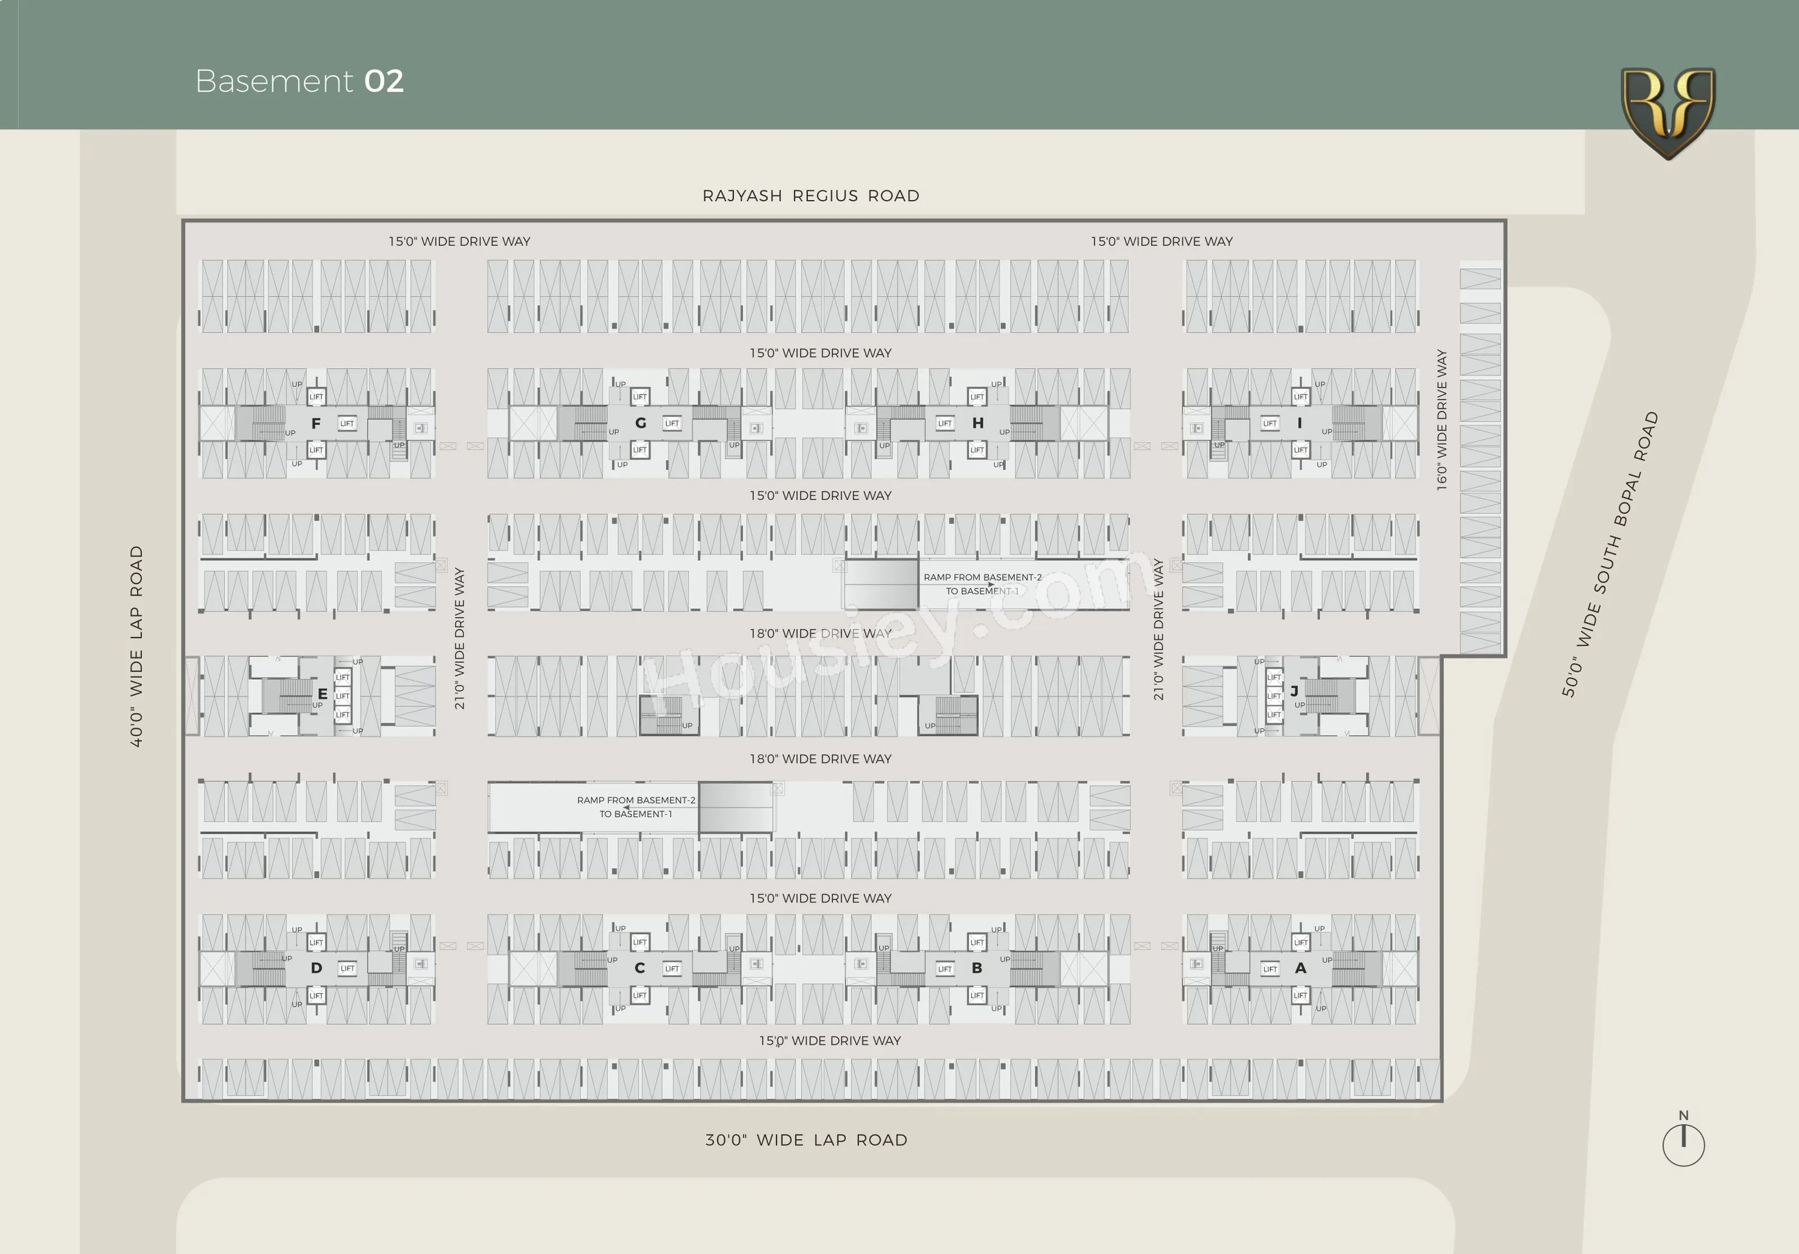Click block J label
The width and height of the screenshot is (1799, 1254).
click(x=1294, y=691)
